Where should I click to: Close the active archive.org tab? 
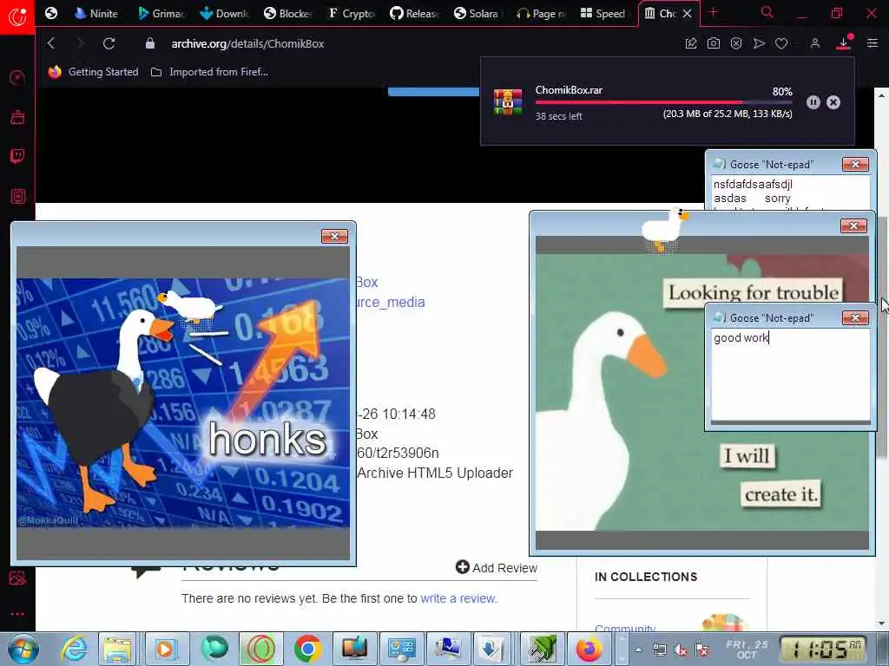(688, 13)
